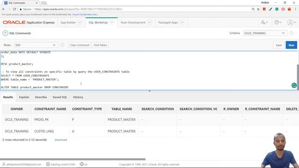
Task: Expand Packaged Apps dropdown arrow
Action: click(x=182, y=22)
